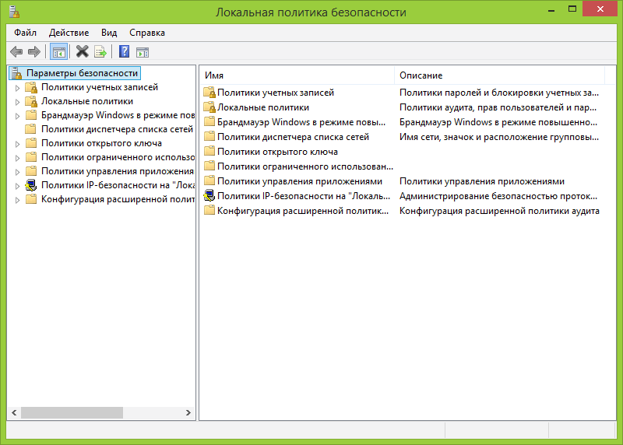This screenshot has height=445, width=623.
Task: Expand Политики IP-безопасности node in tree
Action: [x=17, y=186]
